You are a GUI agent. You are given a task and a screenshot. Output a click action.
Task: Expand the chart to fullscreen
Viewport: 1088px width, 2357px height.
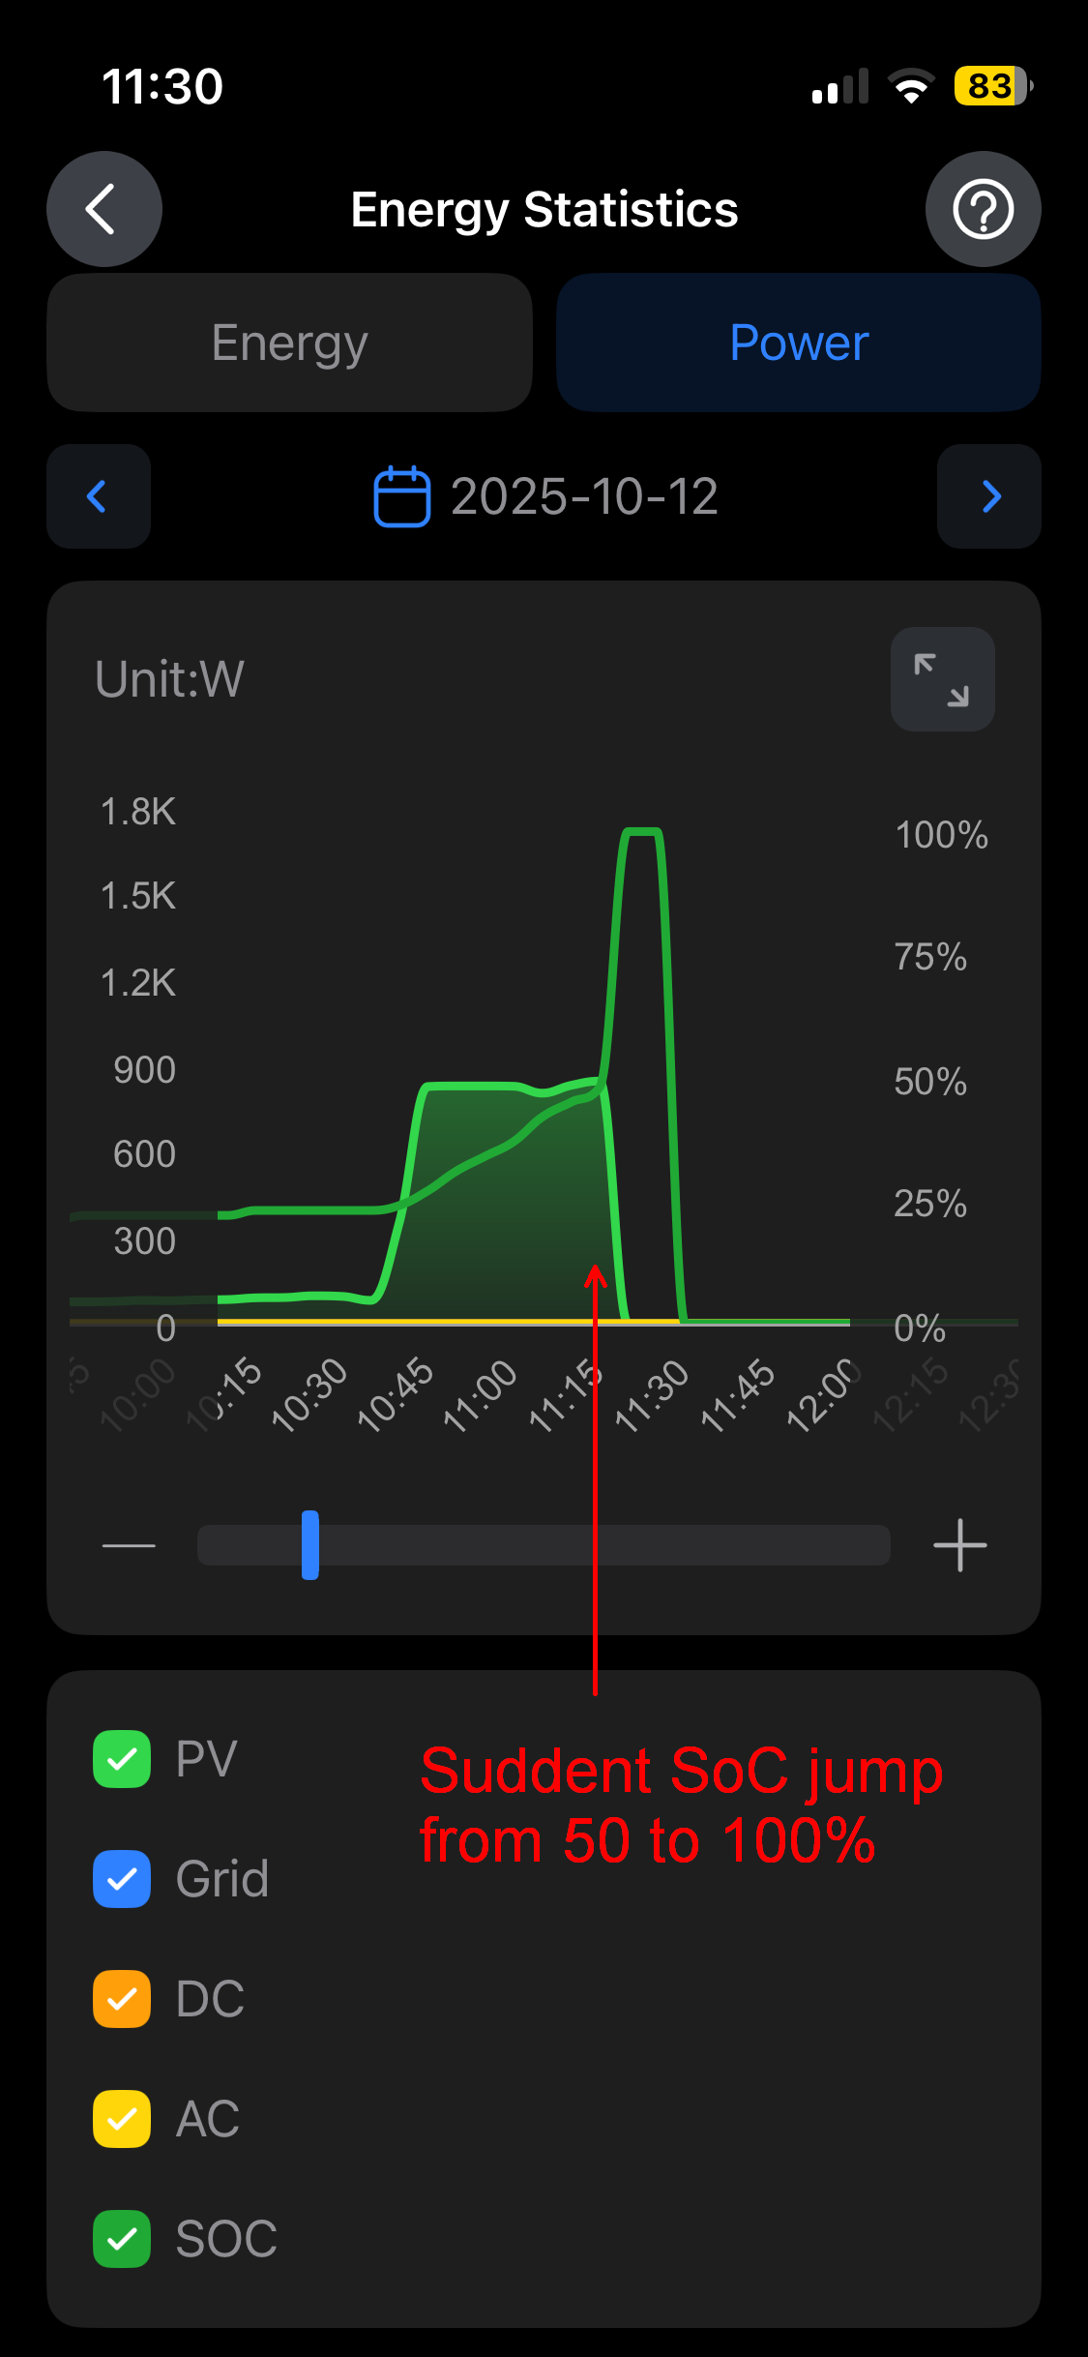point(942,679)
